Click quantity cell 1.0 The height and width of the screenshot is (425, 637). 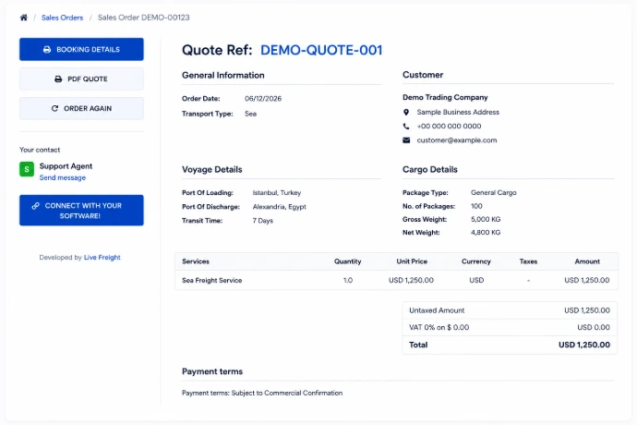tap(348, 280)
